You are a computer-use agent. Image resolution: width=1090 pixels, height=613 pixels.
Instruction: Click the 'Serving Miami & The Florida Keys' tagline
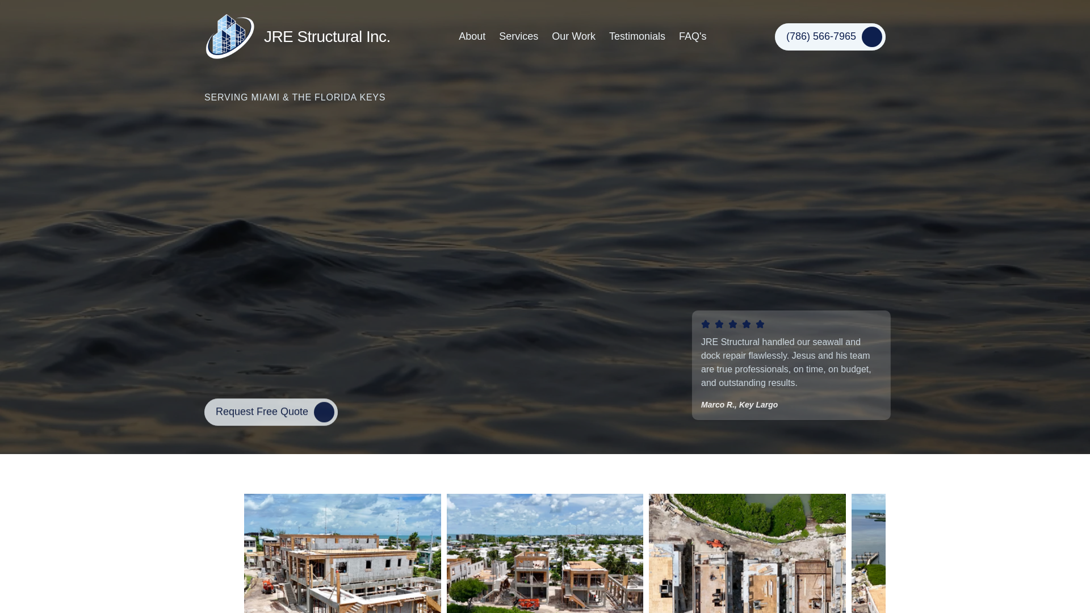click(295, 98)
